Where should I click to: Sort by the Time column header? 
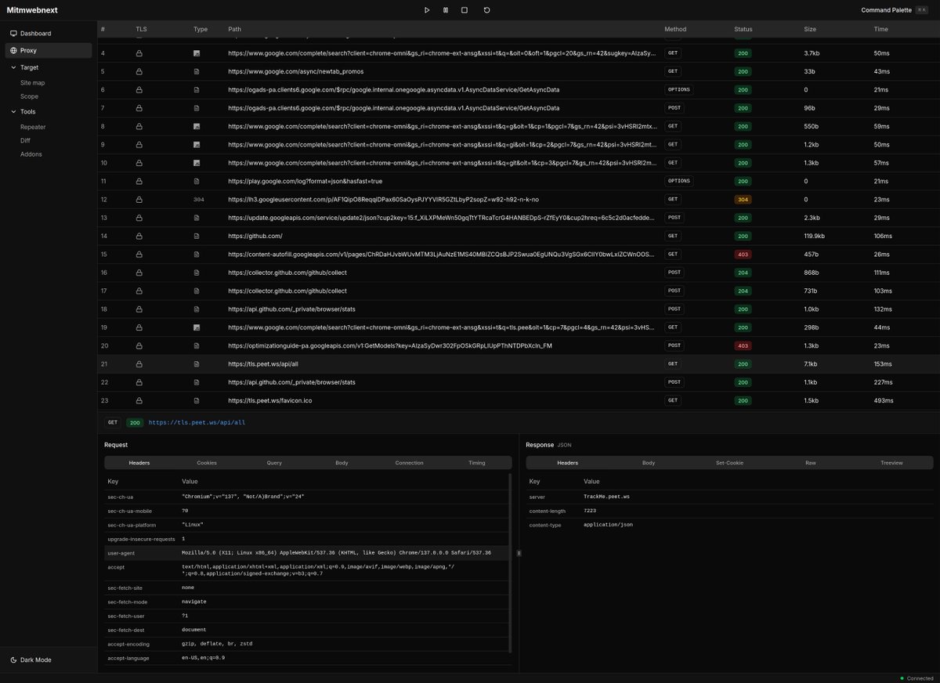(x=880, y=29)
